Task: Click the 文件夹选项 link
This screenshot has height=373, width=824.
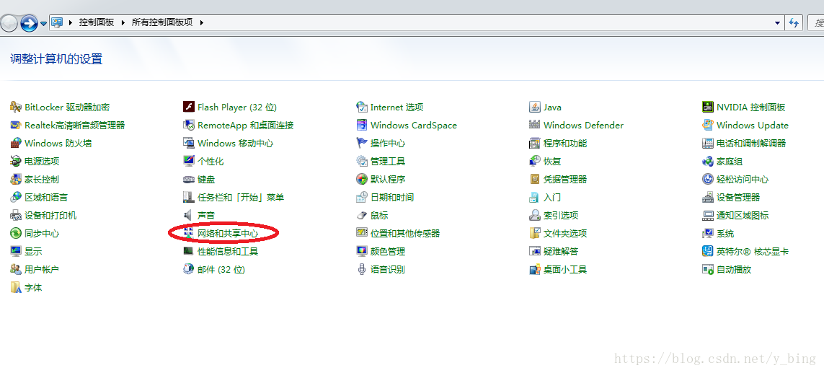Action: pos(565,233)
